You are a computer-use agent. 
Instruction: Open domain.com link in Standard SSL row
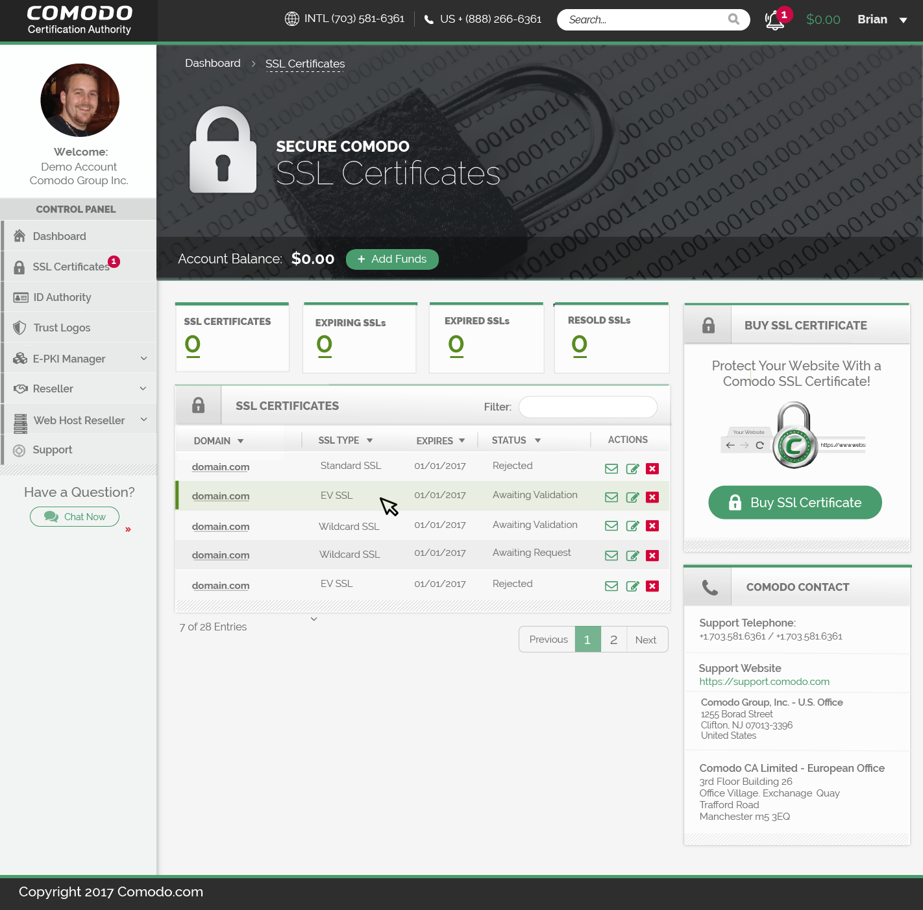click(x=221, y=467)
